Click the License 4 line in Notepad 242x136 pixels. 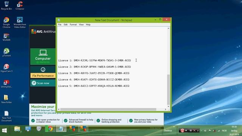pyautogui.click(x=94, y=80)
